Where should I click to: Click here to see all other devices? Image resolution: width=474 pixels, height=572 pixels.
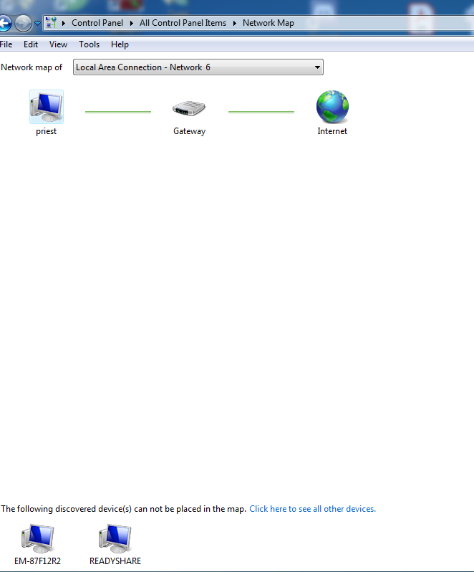click(313, 509)
